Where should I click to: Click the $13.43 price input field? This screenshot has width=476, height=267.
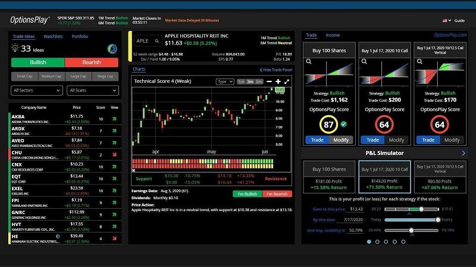click(x=356, y=209)
